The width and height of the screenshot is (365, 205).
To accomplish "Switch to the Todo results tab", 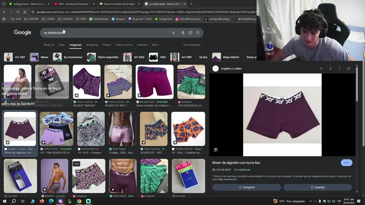I will (x=62, y=45).
